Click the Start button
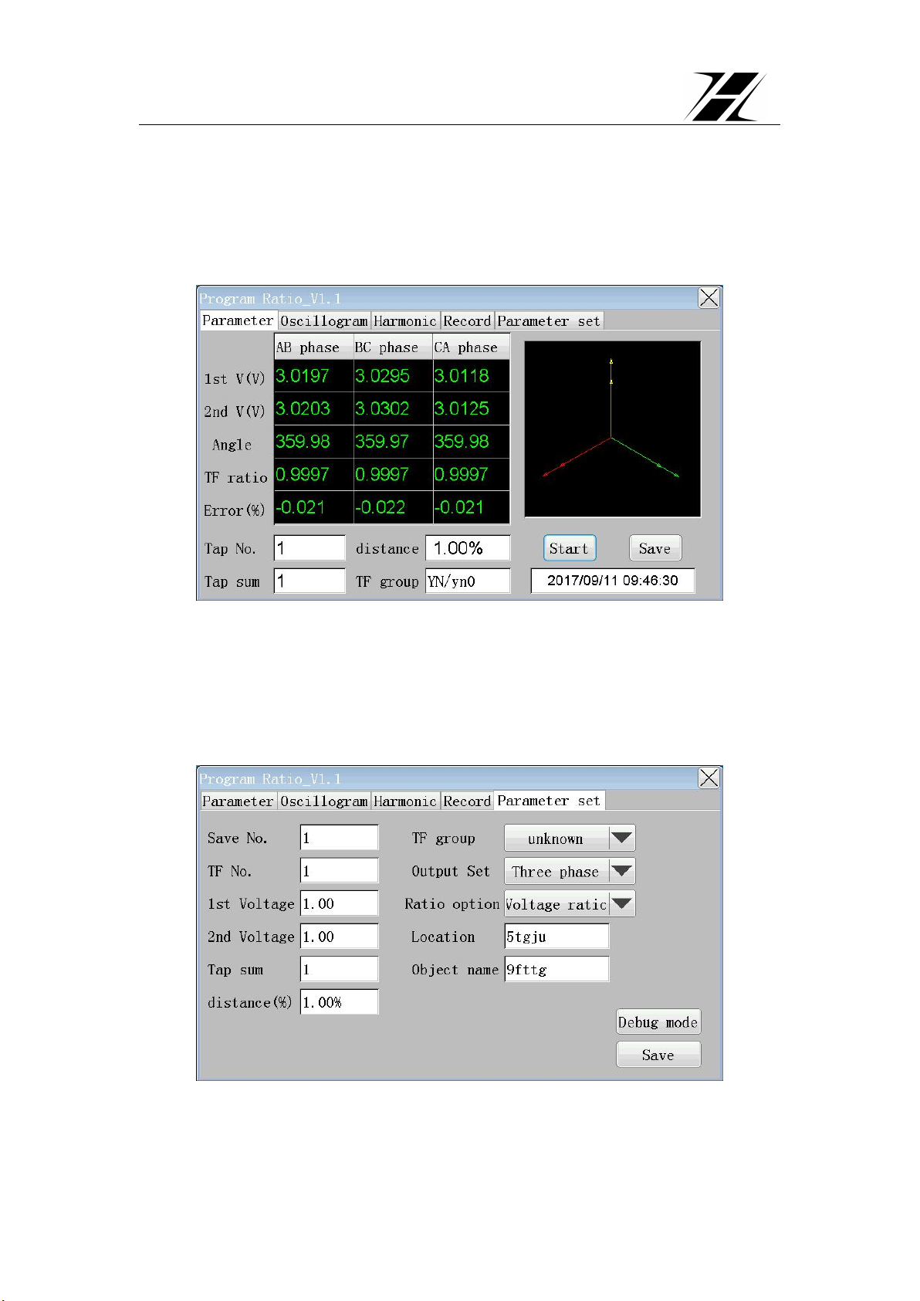 click(x=570, y=548)
